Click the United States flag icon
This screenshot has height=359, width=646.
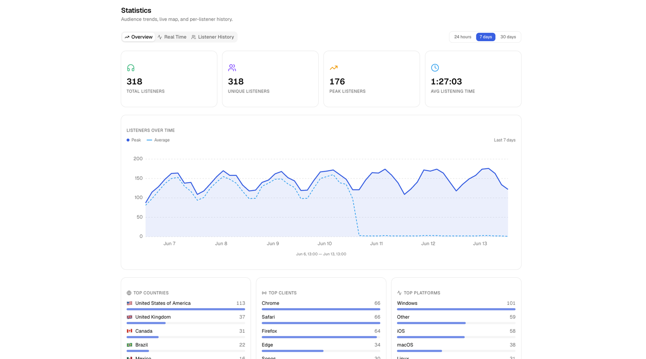(x=130, y=303)
